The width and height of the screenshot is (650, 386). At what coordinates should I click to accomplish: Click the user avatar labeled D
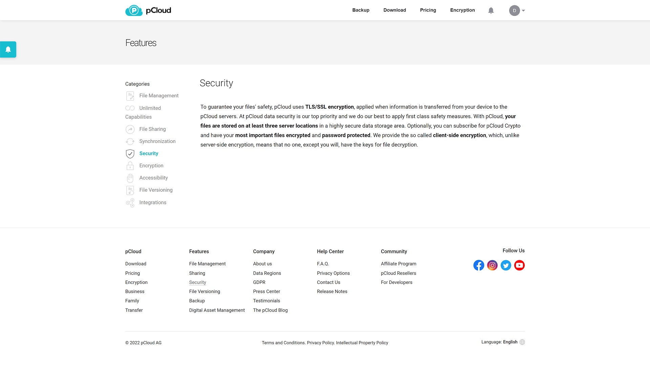pyautogui.click(x=514, y=10)
